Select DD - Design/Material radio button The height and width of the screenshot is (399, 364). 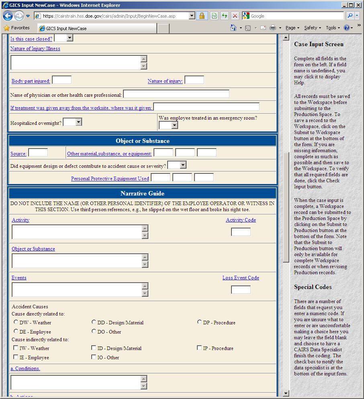pos(94,322)
